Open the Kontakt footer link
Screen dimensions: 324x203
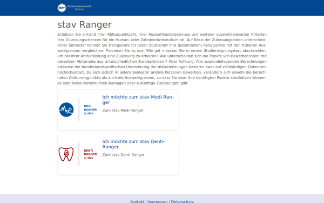coord(137,201)
